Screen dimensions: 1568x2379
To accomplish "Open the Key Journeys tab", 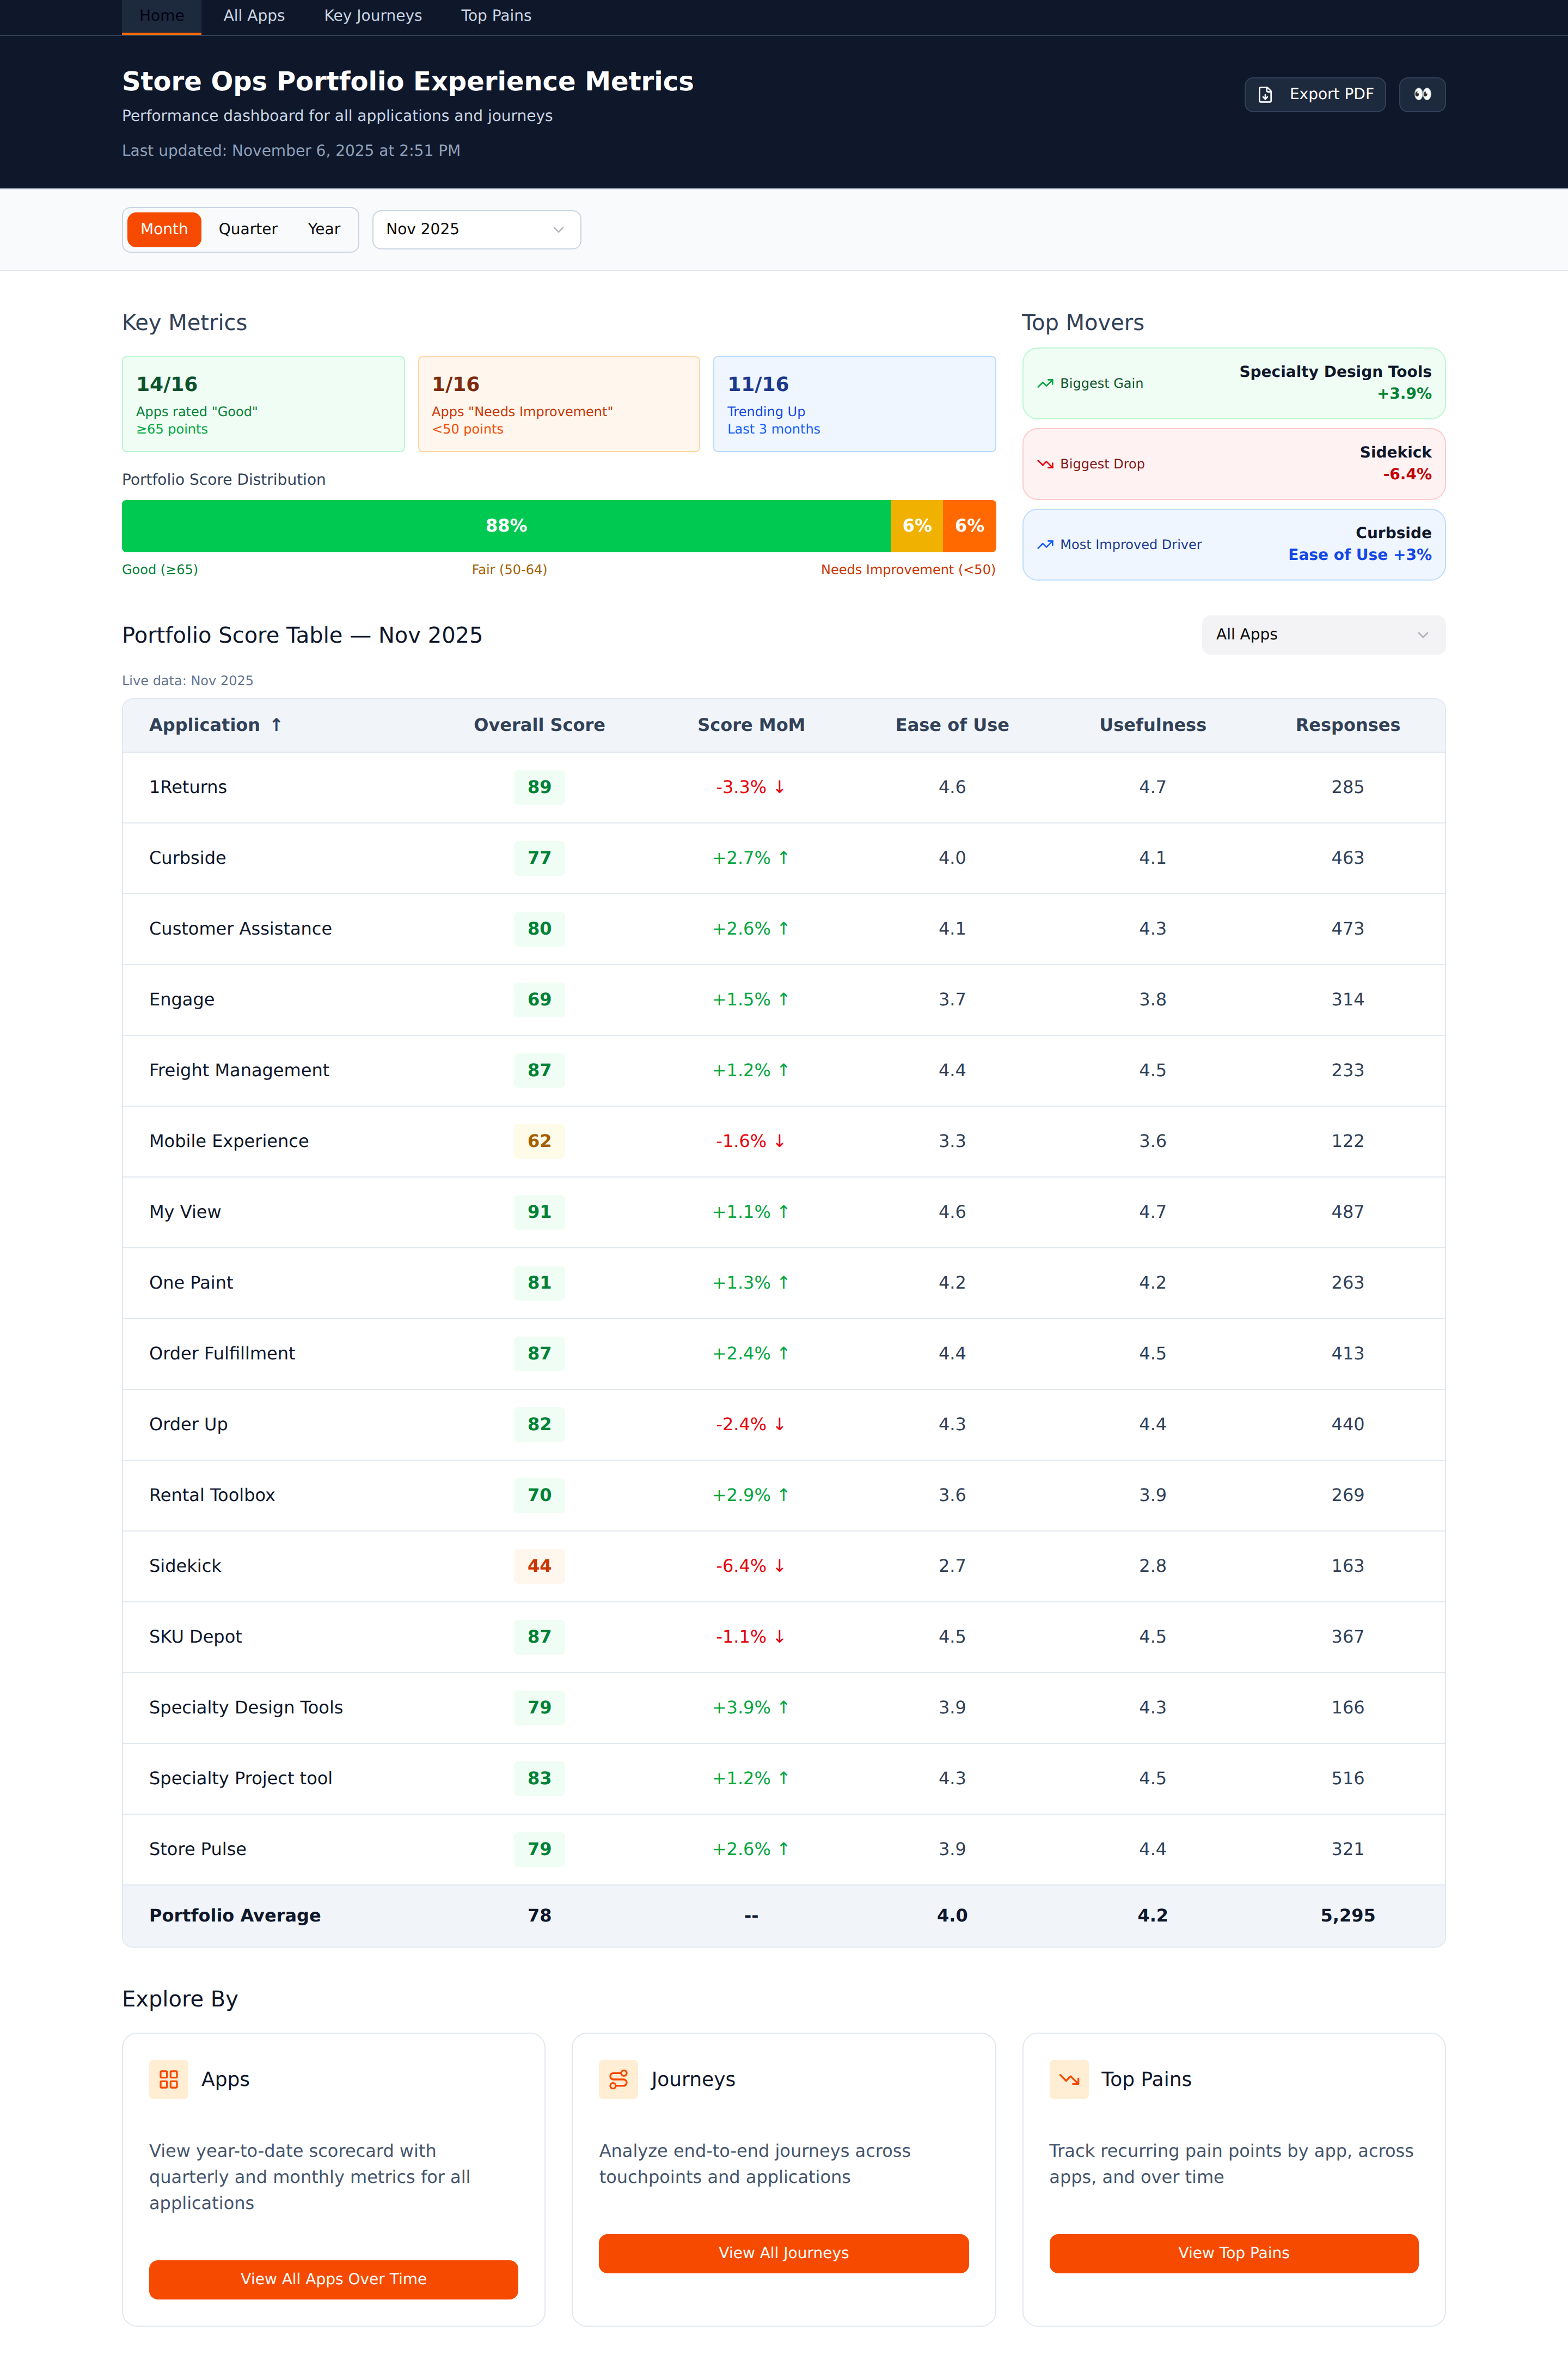I will tap(373, 16).
